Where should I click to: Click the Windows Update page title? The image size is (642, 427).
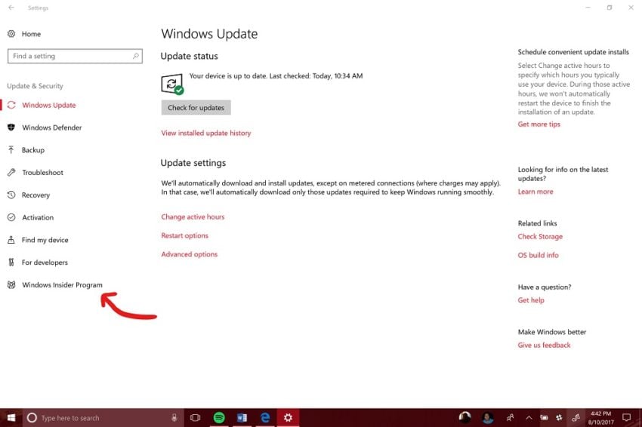(x=209, y=33)
